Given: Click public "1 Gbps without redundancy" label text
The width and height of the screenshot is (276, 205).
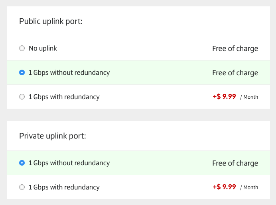Looking at the screenshot, I should (69, 72).
